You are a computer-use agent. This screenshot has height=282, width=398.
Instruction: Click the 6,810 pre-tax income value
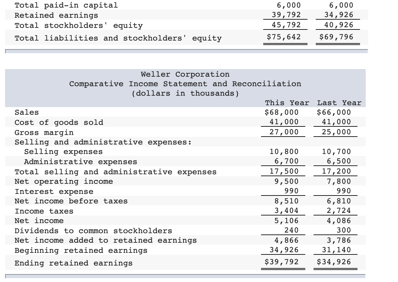(339, 201)
